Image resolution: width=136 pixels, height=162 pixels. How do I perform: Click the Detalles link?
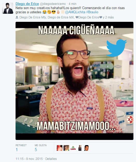pos(51,159)
